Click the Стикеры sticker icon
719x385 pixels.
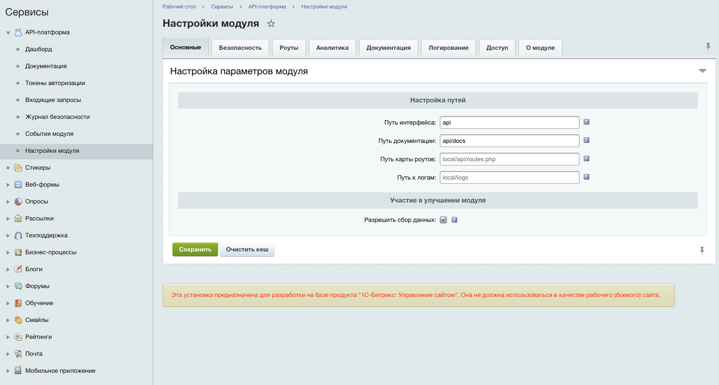click(18, 168)
